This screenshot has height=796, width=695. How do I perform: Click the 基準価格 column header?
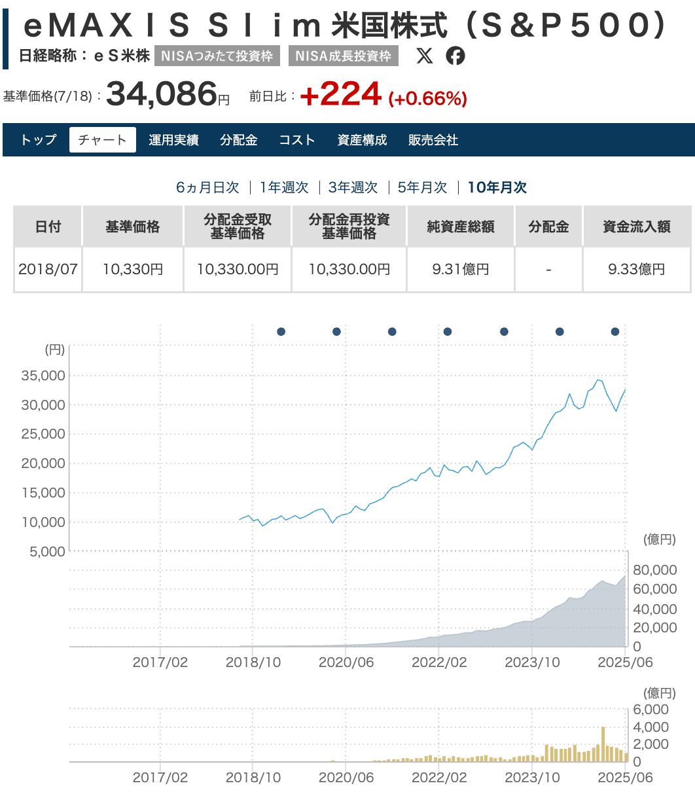coord(133,226)
